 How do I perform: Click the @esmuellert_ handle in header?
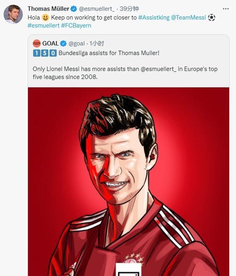tap(97, 9)
